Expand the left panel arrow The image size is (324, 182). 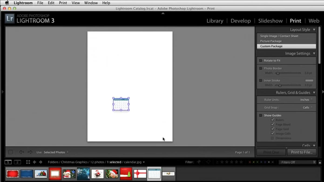2,92
